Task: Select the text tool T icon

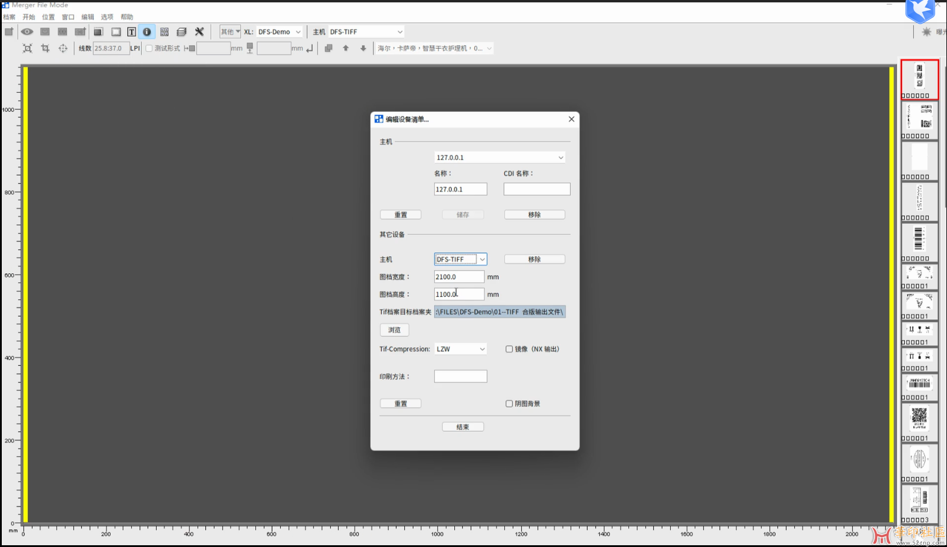Action: [131, 32]
